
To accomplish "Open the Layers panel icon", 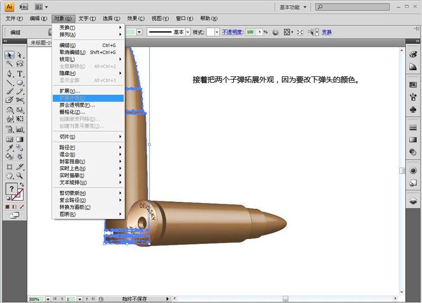I will tap(413, 201).
